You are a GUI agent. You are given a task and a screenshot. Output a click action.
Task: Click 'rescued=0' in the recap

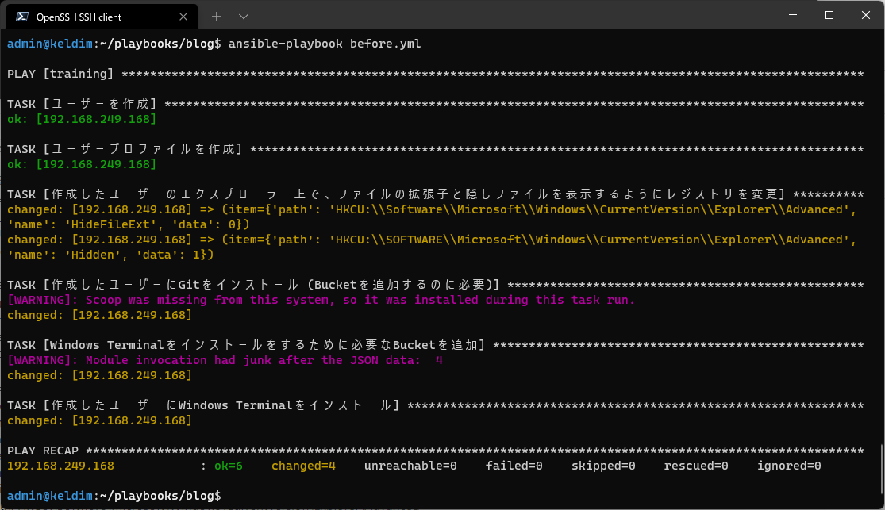pyautogui.click(x=696, y=466)
